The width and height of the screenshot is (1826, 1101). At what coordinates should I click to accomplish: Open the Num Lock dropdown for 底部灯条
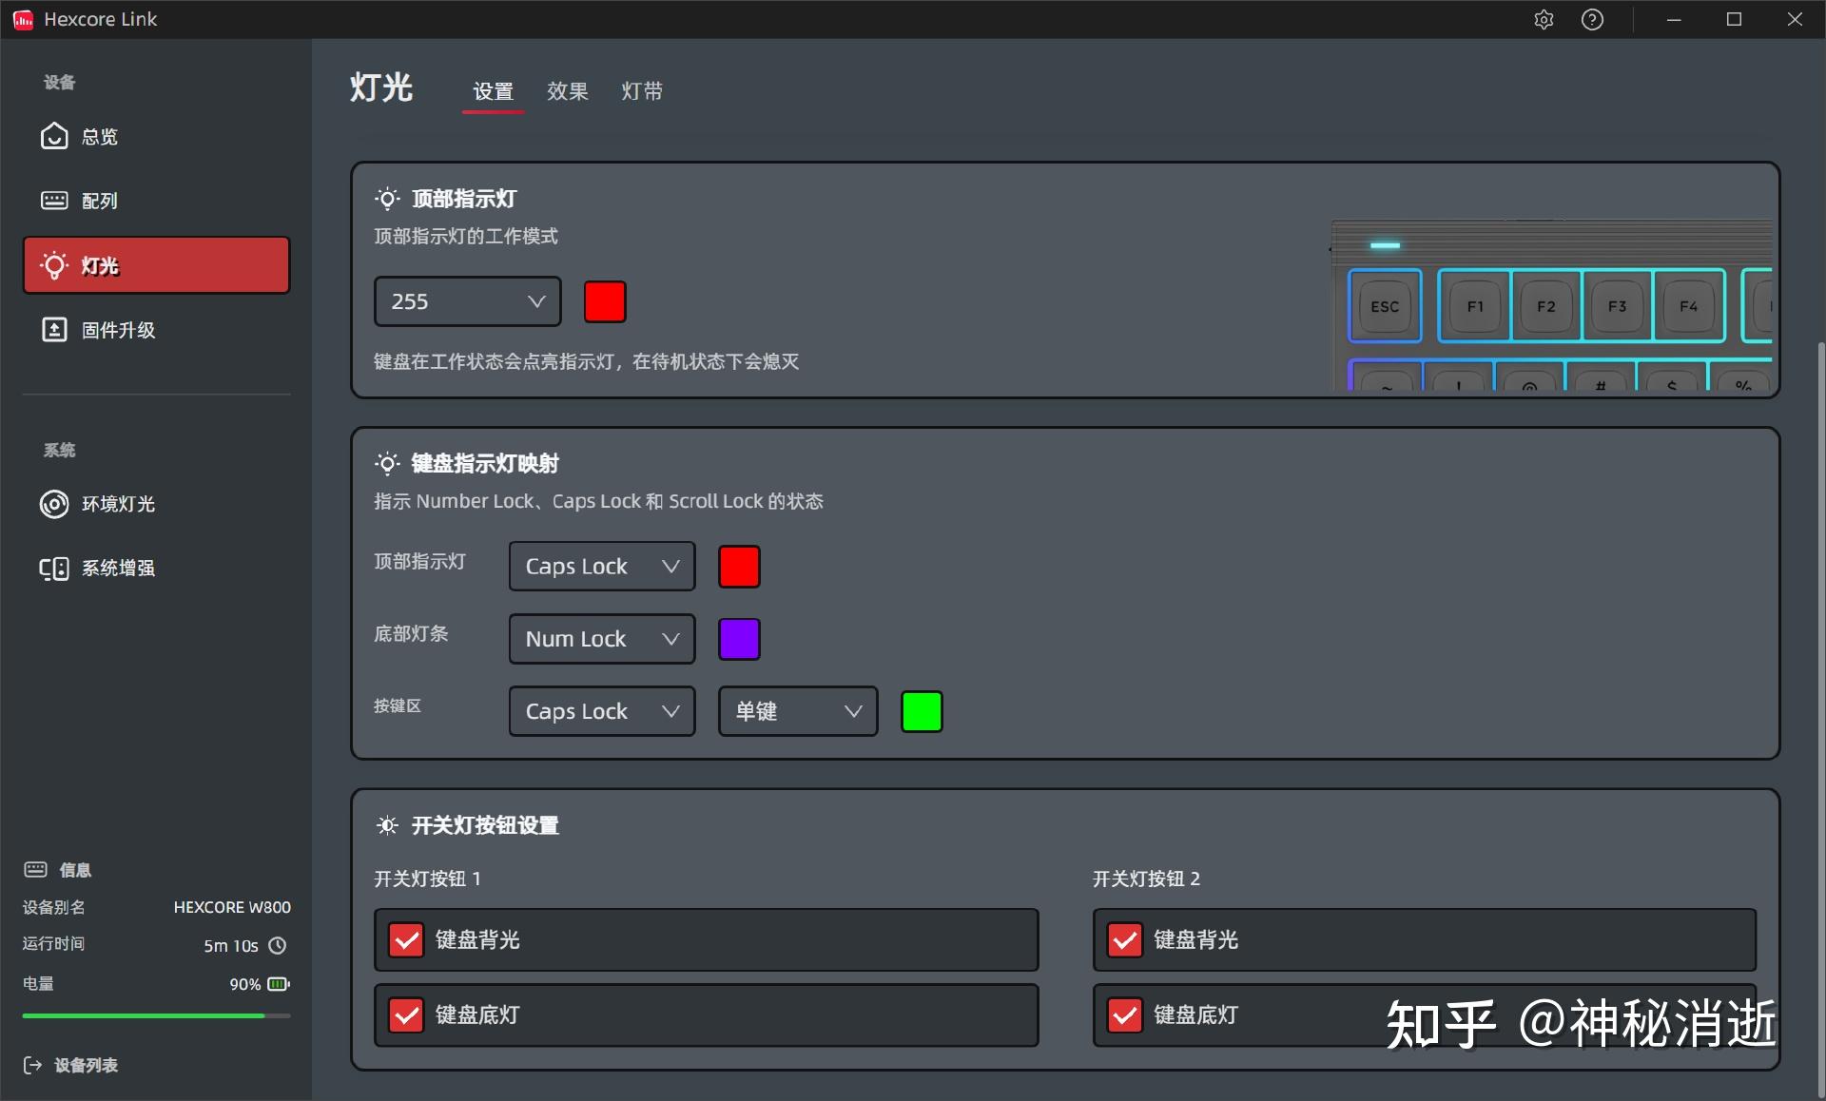tap(601, 638)
